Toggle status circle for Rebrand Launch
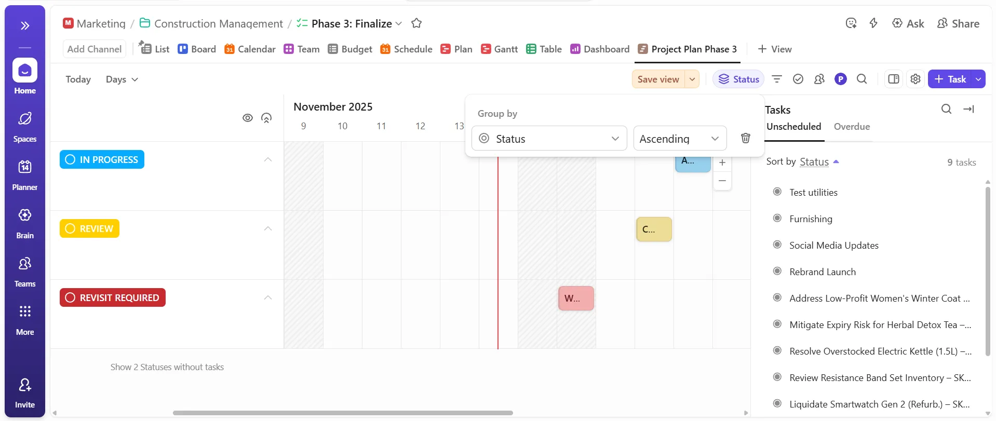This screenshot has height=421, width=996. click(777, 271)
